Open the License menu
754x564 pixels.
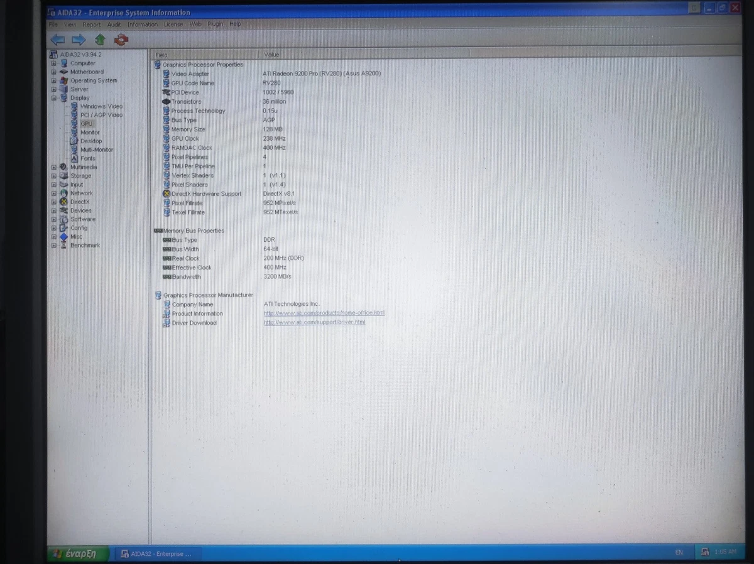(x=173, y=24)
